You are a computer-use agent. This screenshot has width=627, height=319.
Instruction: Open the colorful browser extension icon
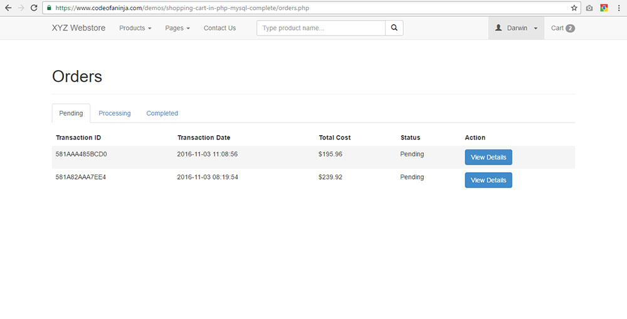604,8
